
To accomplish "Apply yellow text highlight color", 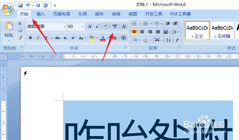I will [92, 38].
